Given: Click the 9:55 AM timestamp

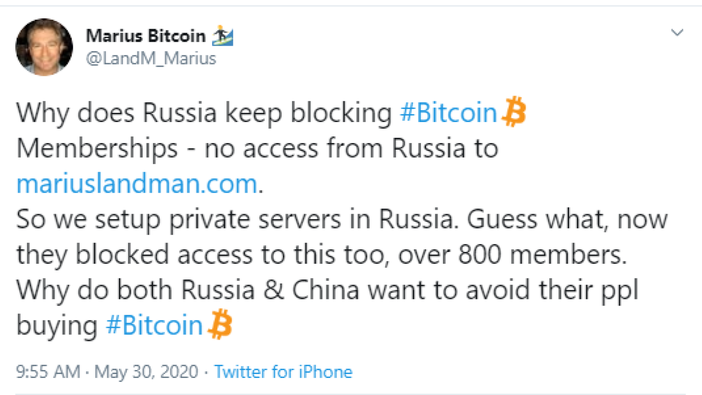Looking at the screenshot, I should pyautogui.click(x=48, y=372).
